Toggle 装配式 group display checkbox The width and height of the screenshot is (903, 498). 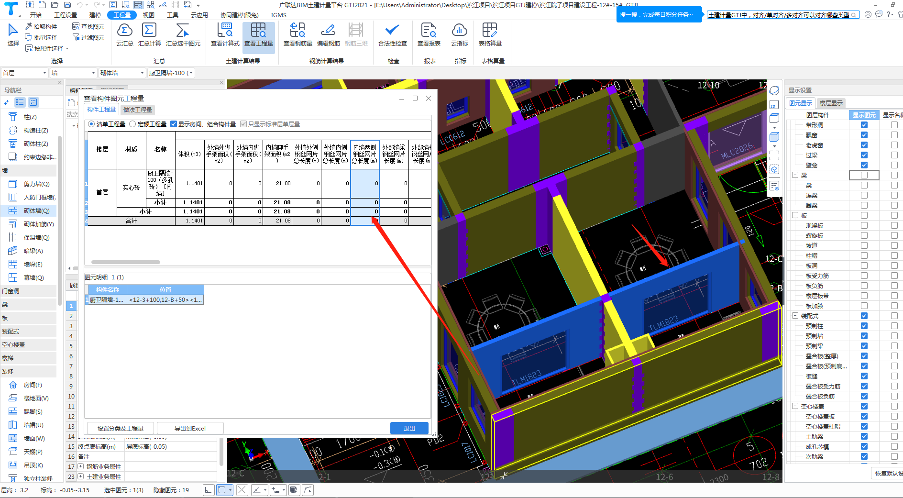click(864, 316)
